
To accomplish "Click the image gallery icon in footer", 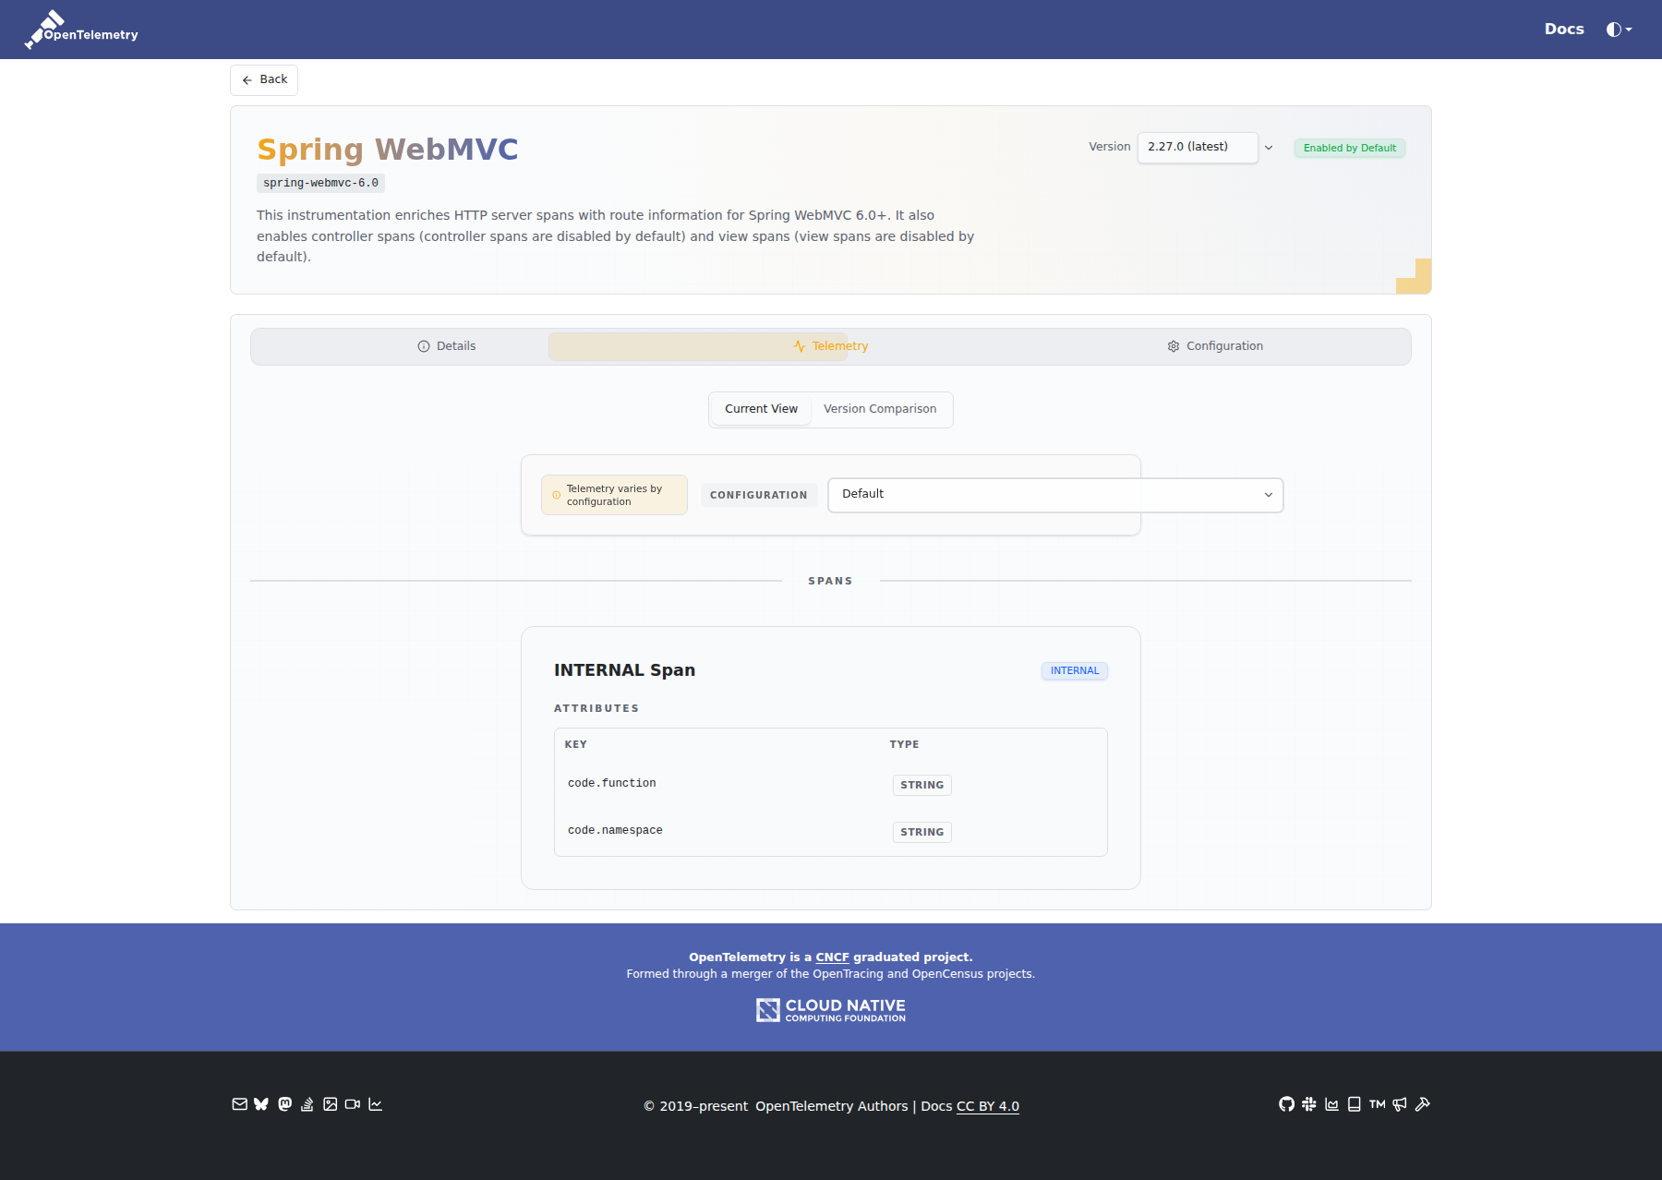I will (x=330, y=1104).
